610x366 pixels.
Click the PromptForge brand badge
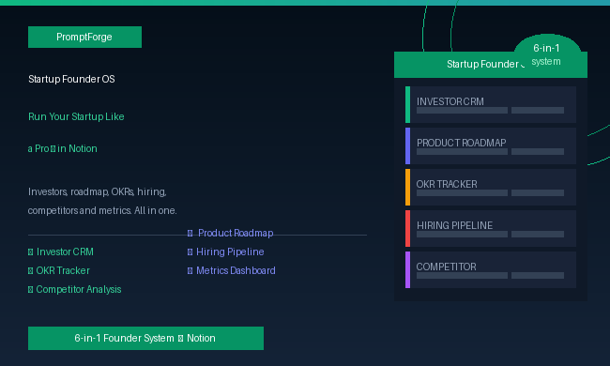[84, 37]
